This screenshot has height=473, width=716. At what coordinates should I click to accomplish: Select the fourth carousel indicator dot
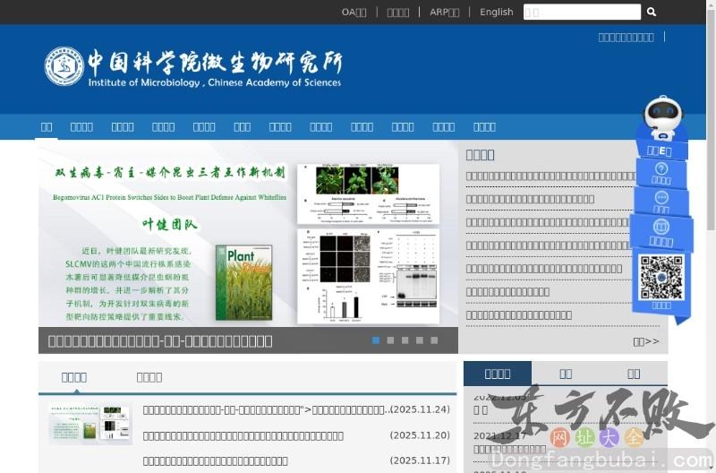click(x=420, y=340)
